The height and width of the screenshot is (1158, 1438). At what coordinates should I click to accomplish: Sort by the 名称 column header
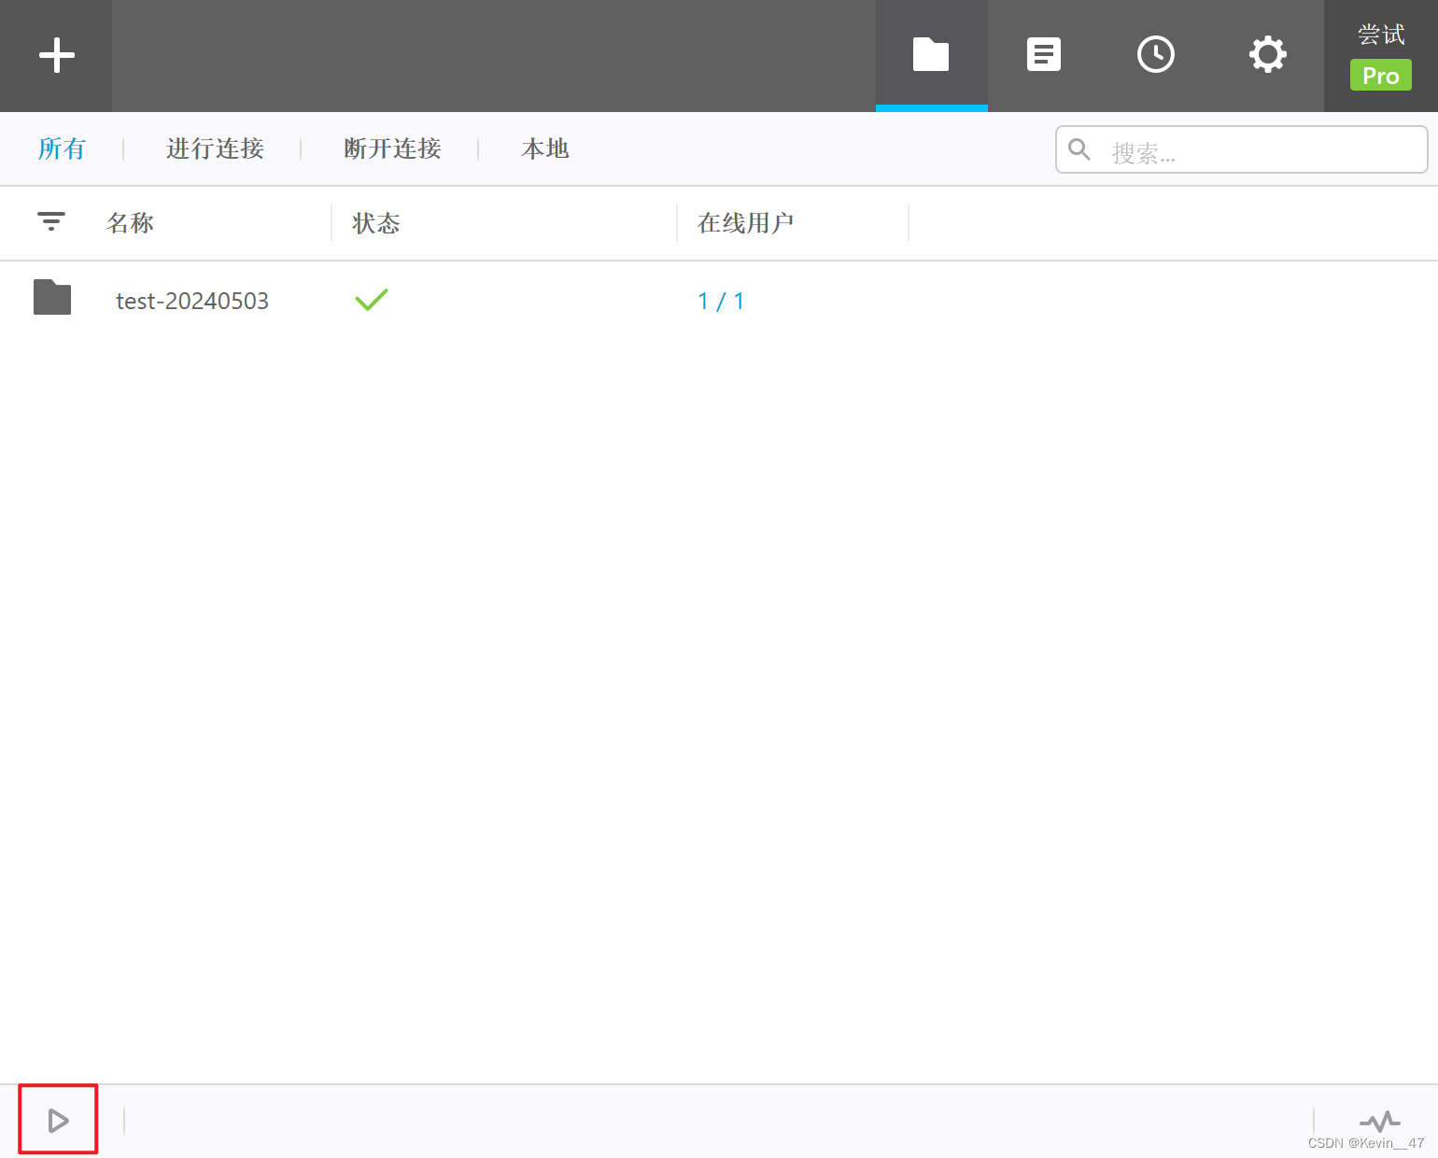(x=131, y=223)
